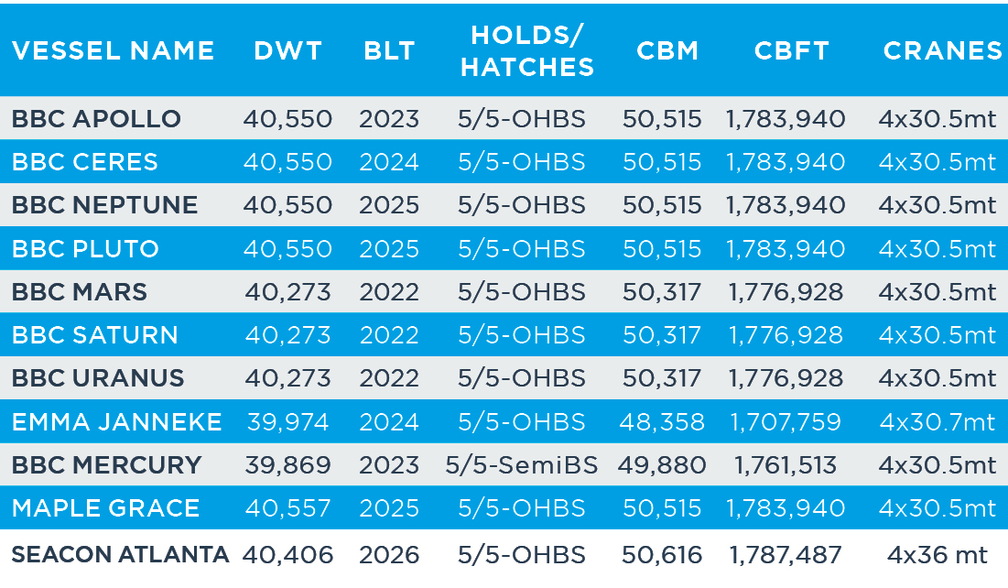Open the MAPLE GRACE vessel entry
The width and height of the screenshot is (1008, 588).
click(x=105, y=508)
